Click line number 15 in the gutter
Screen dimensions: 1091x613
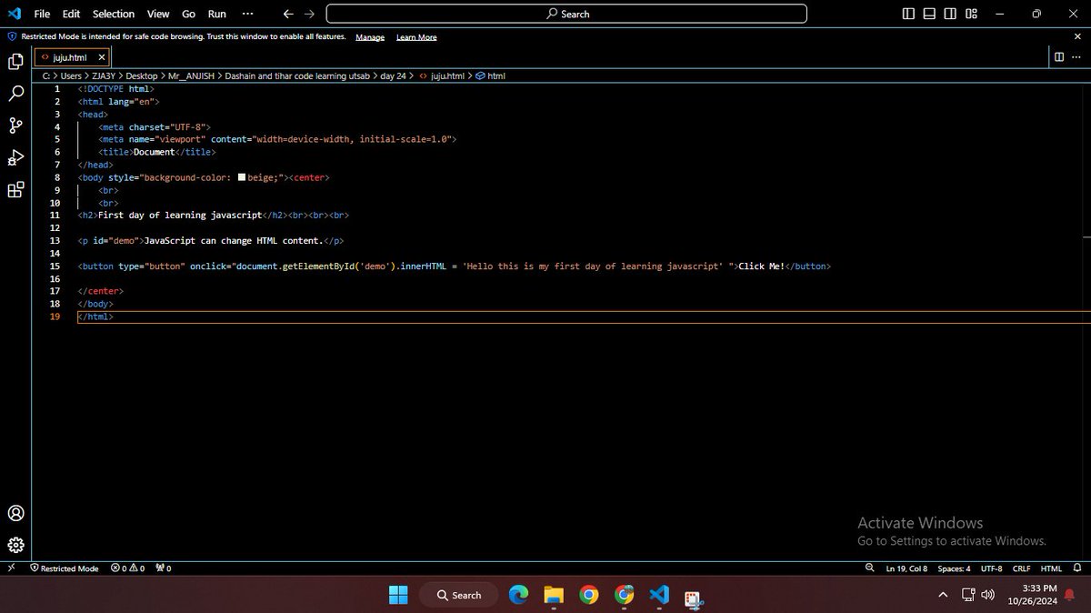click(x=55, y=266)
